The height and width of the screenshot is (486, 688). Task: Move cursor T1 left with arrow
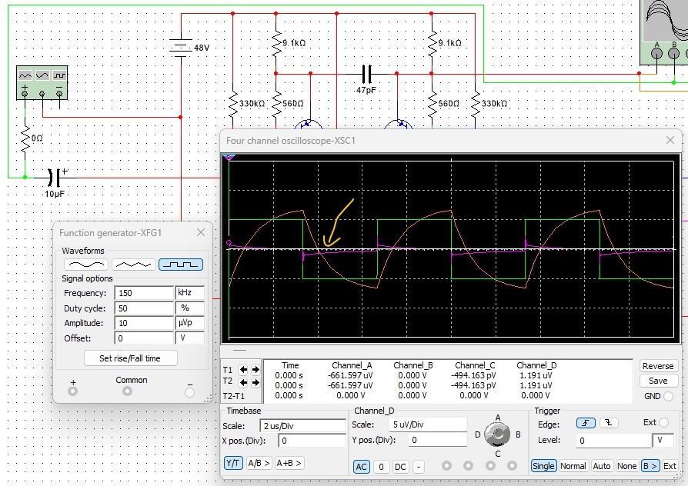coord(243,369)
